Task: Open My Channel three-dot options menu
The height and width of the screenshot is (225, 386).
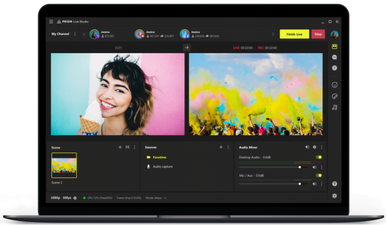Action: point(75,34)
